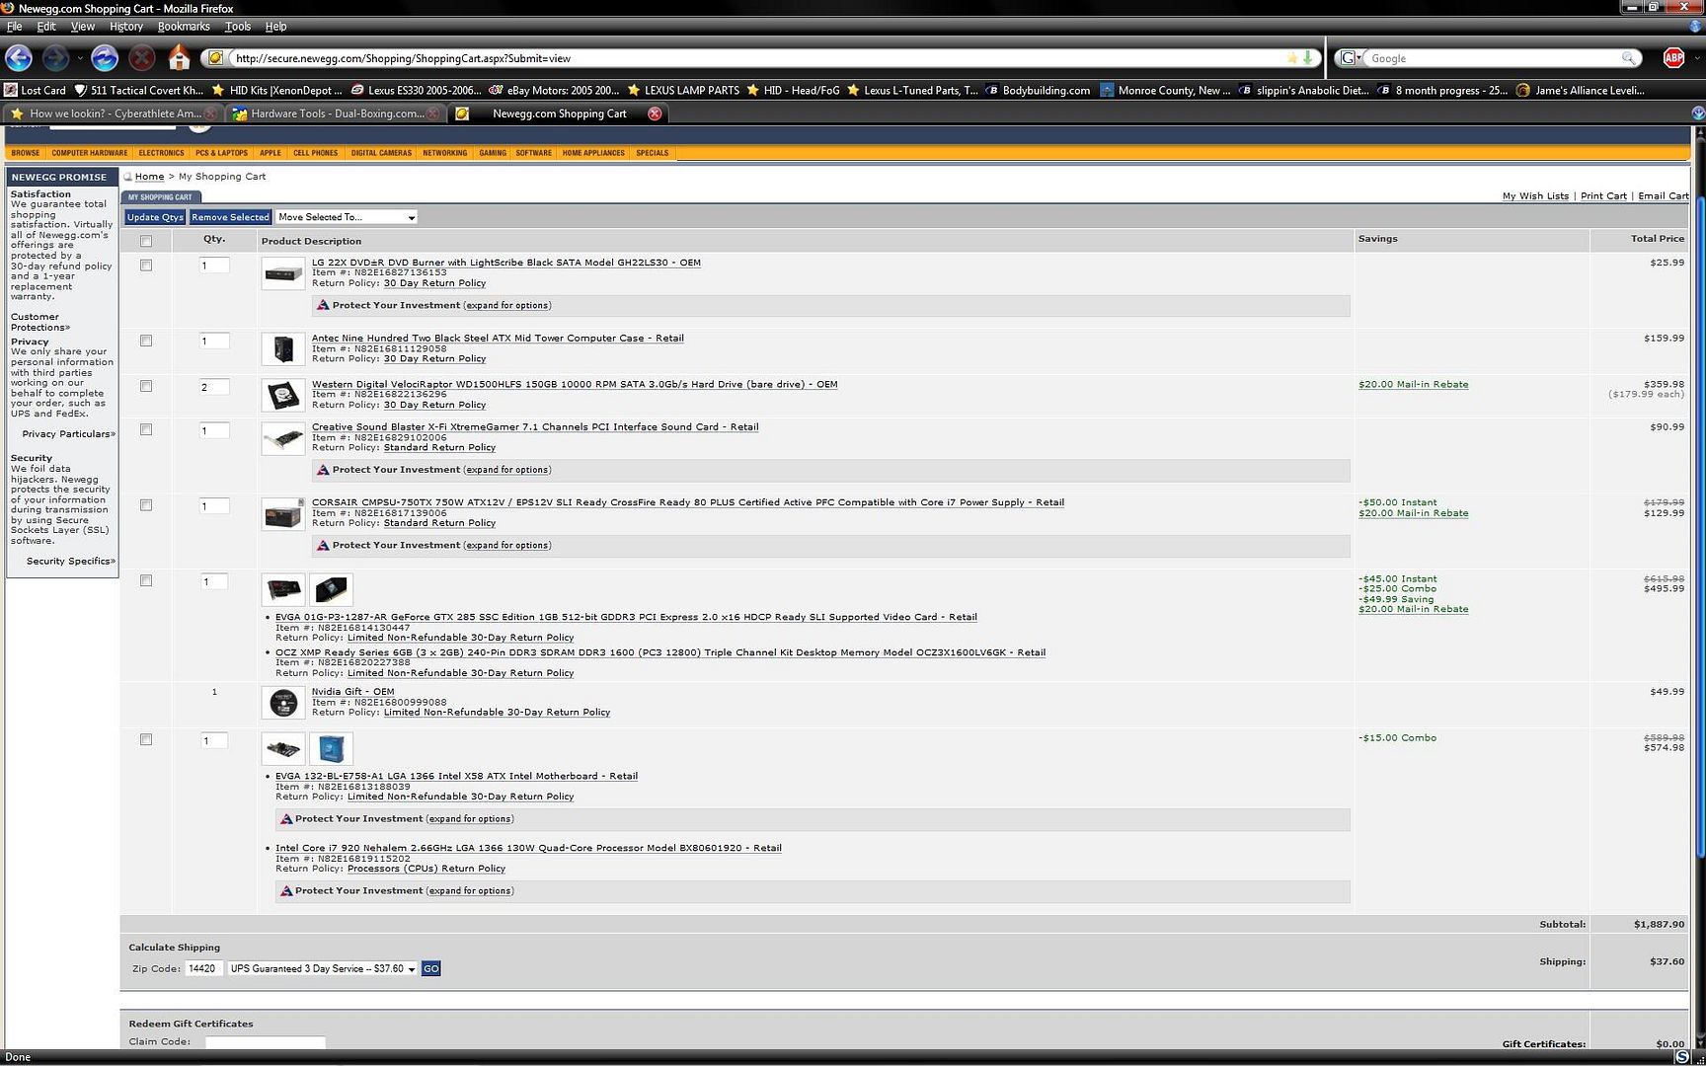
Task: Check the Corsair power supply checkbox
Action: [146, 505]
